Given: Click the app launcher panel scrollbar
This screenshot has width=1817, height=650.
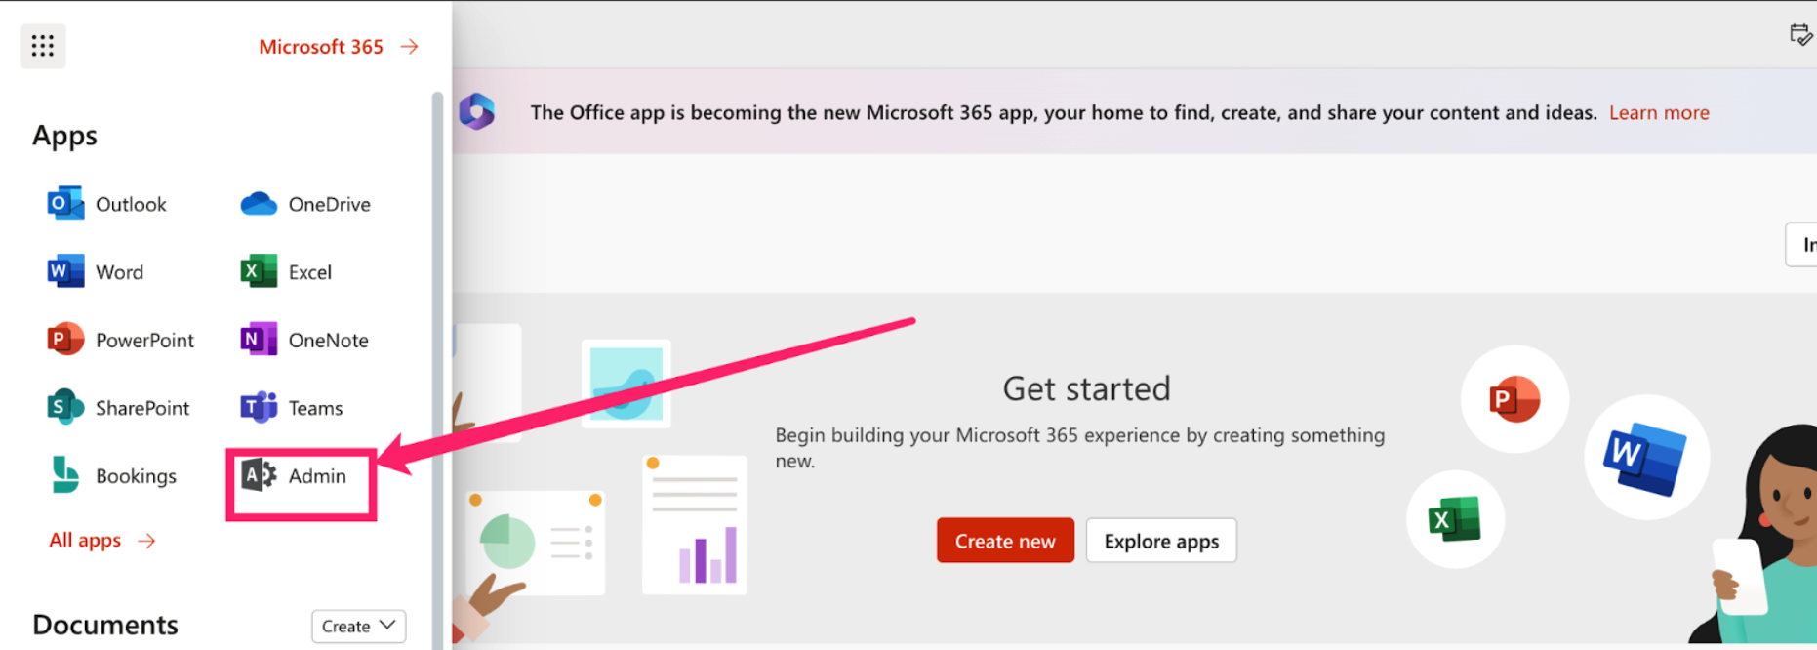Looking at the screenshot, I should [437, 371].
